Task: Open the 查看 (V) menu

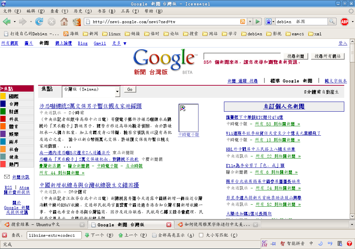Action: tap(59, 11)
